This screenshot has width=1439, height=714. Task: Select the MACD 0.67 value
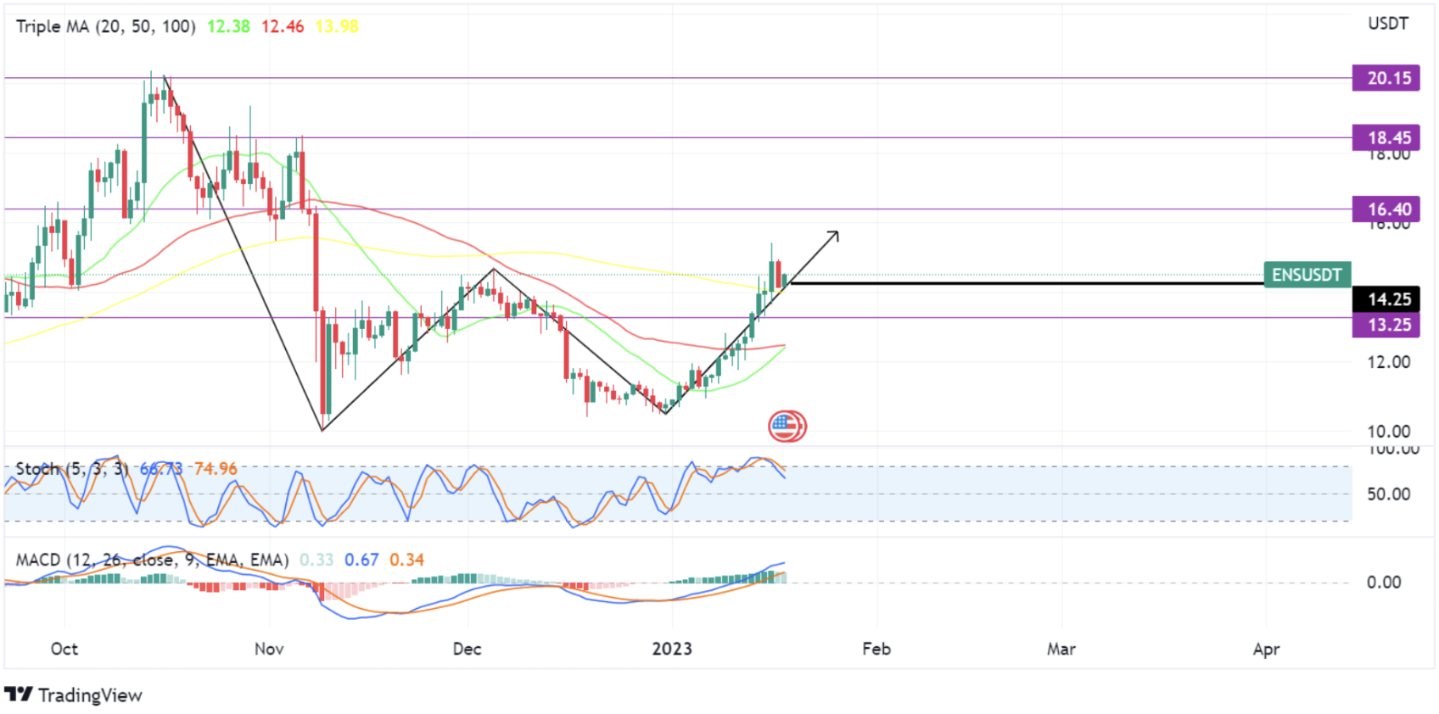pyautogui.click(x=361, y=560)
